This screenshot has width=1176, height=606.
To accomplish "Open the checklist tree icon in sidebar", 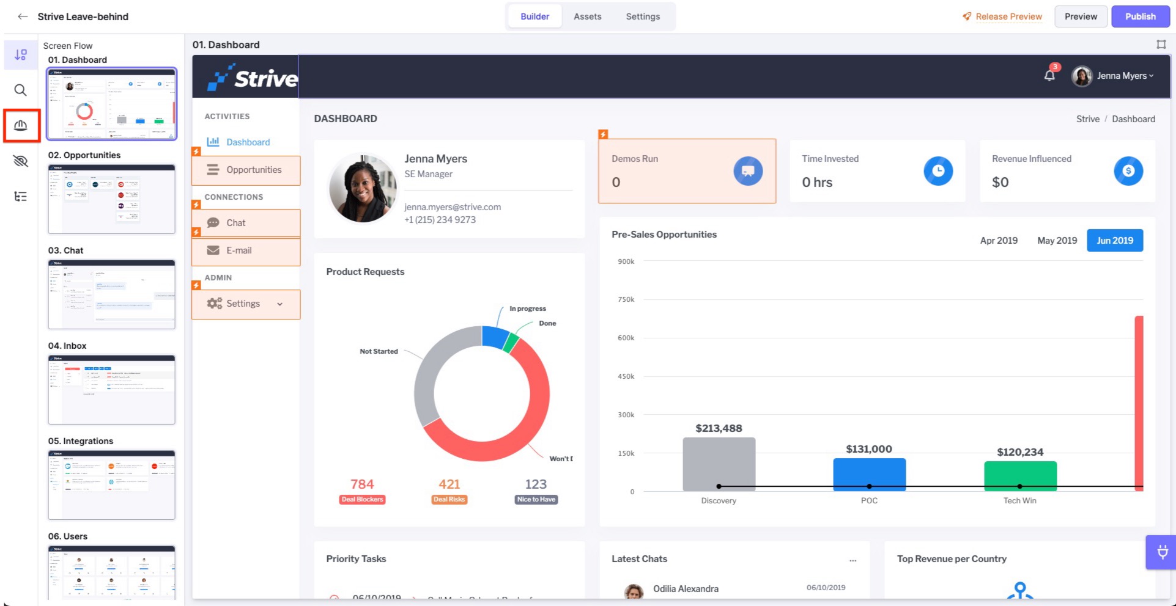I will [21, 196].
